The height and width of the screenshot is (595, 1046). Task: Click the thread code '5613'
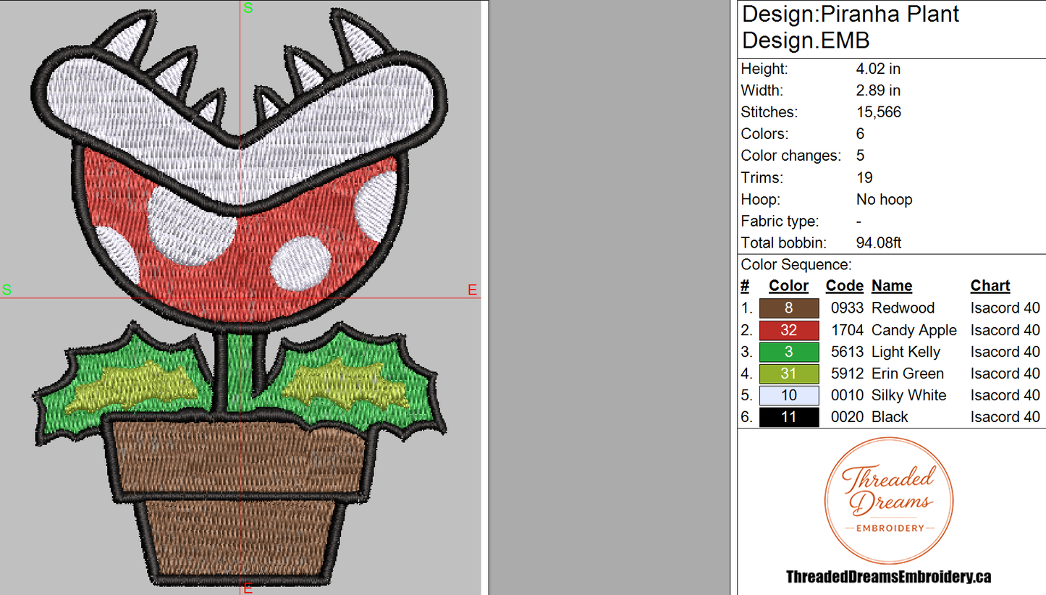(x=847, y=352)
